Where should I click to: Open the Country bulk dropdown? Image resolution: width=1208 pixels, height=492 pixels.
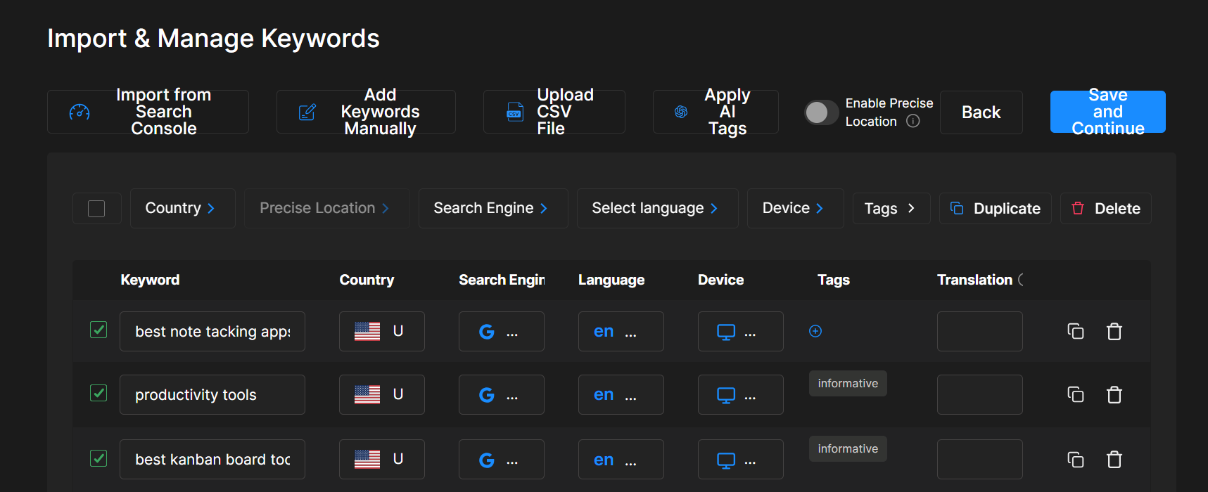tap(182, 208)
